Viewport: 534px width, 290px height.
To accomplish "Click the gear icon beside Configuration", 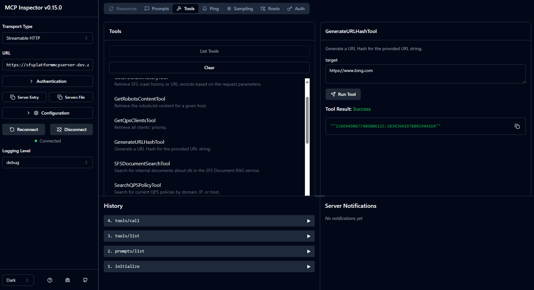I will 36,113.
